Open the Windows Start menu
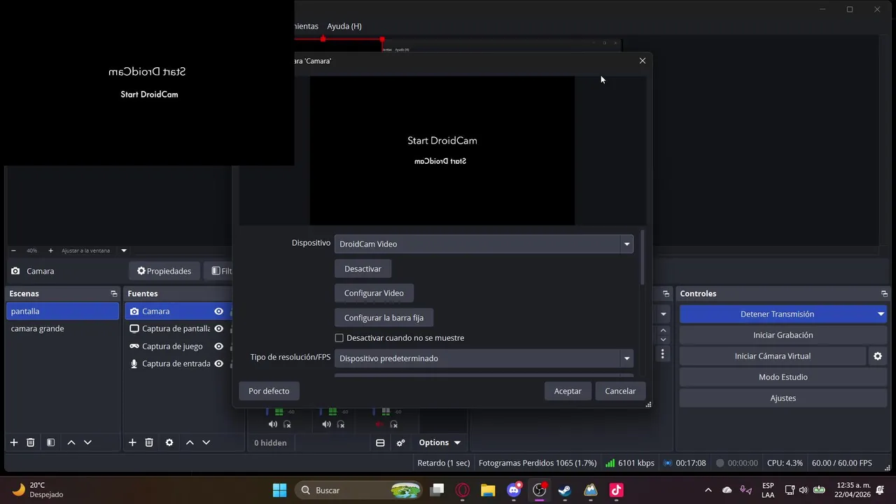 coord(279,490)
